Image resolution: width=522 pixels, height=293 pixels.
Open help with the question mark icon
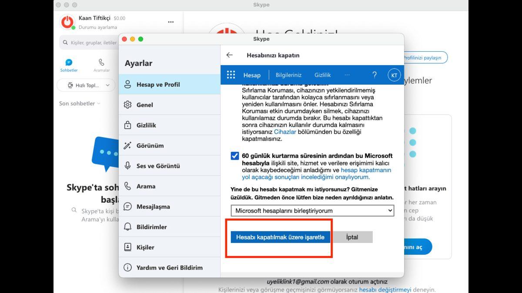pyautogui.click(x=374, y=75)
